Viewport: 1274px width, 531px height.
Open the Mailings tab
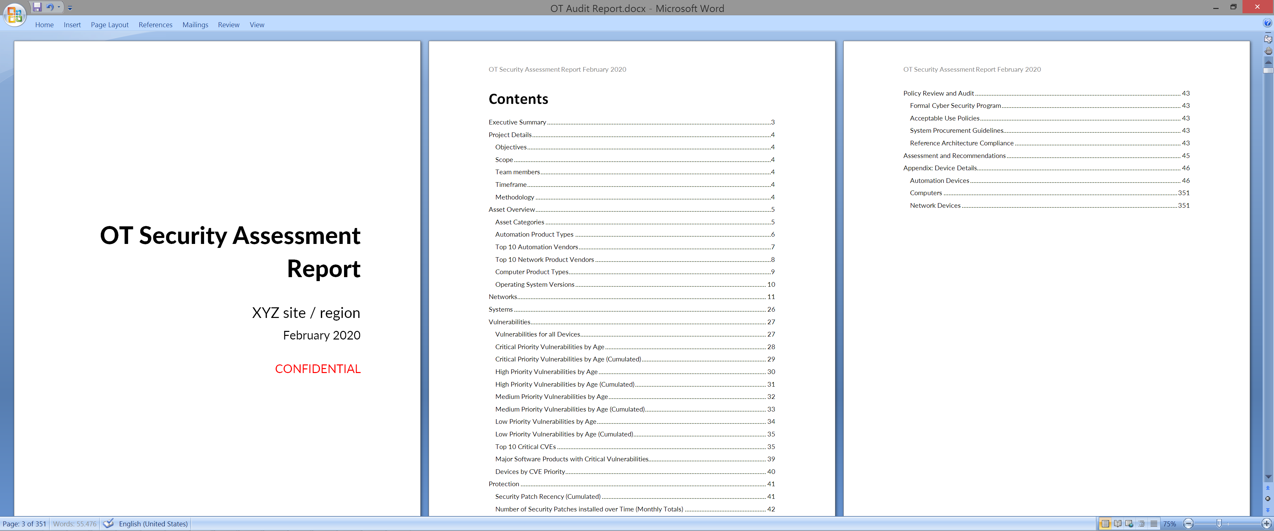coord(195,25)
